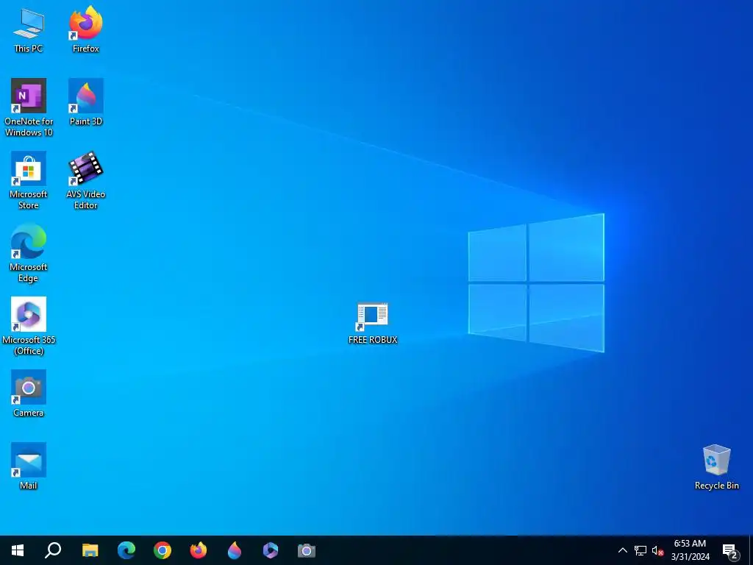
Task: Open the muted volume tray icon
Action: pyautogui.click(x=657, y=550)
